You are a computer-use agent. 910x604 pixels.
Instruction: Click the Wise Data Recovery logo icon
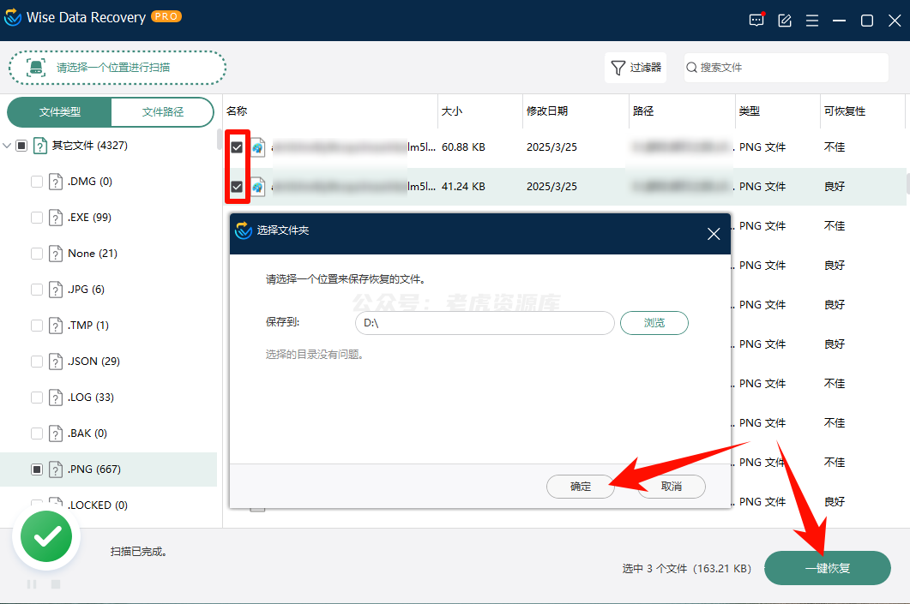13,17
